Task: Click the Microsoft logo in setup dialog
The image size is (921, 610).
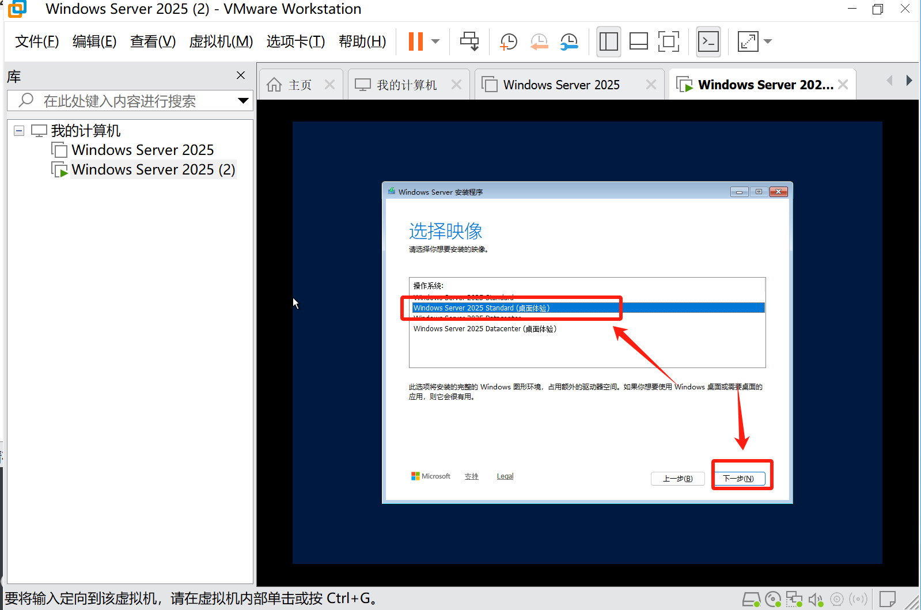Action: click(430, 476)
